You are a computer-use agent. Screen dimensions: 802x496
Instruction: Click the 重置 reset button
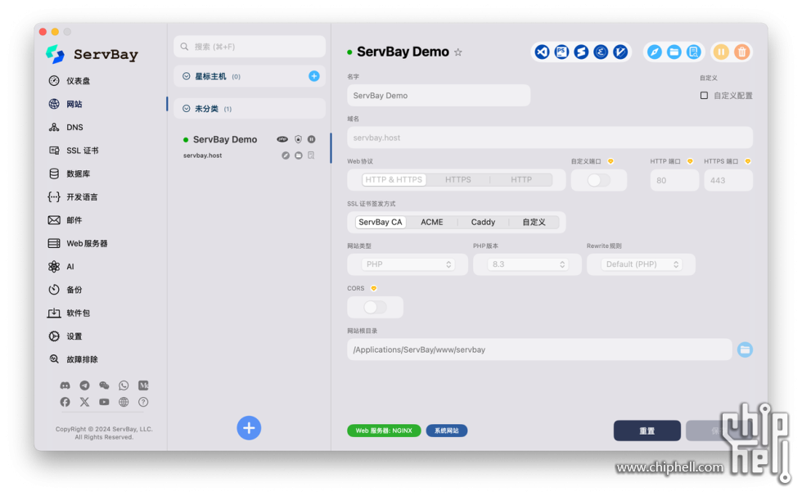click(647, 431)
